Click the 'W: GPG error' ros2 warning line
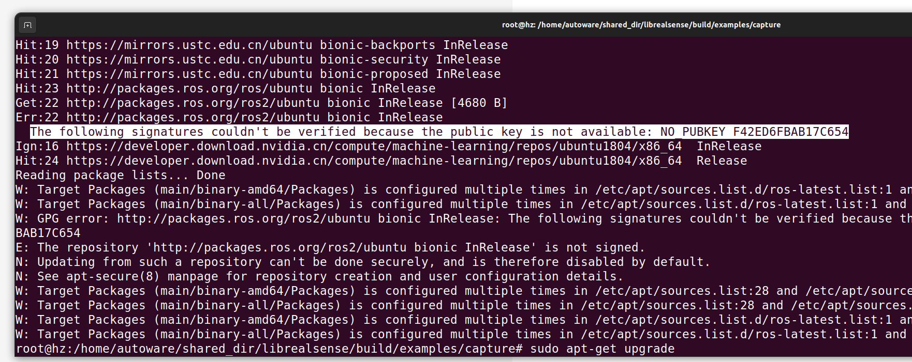 tap(464, 218)
